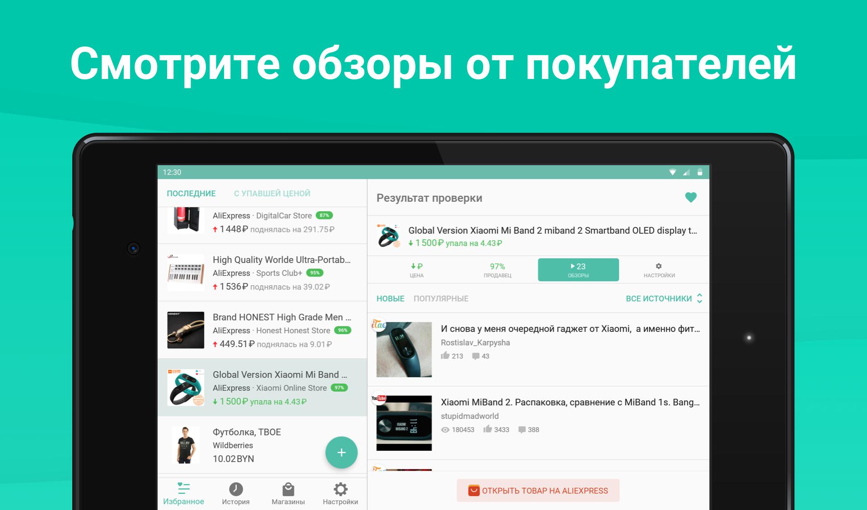Click the battery status bar icon
The height and width of the screenshot is (510, 867).
point(700,172)
